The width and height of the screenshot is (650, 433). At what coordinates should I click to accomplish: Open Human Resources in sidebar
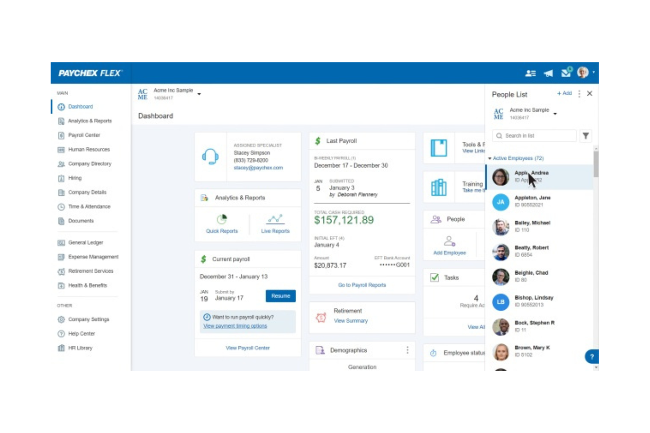tap(89, 150)
